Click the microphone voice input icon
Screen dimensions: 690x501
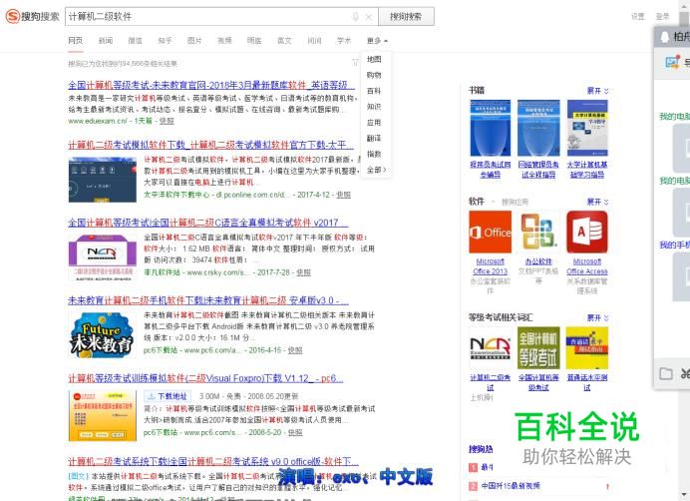(356, 17)
